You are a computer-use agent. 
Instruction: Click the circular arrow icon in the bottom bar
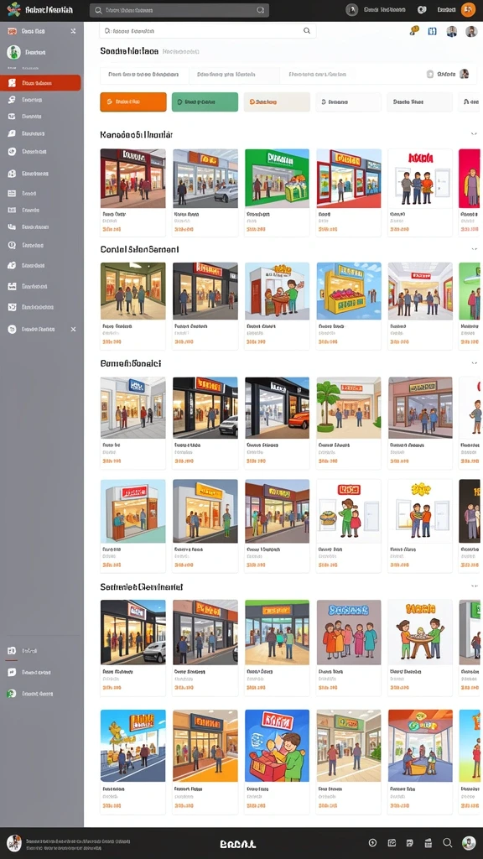[x=373, y=843]
